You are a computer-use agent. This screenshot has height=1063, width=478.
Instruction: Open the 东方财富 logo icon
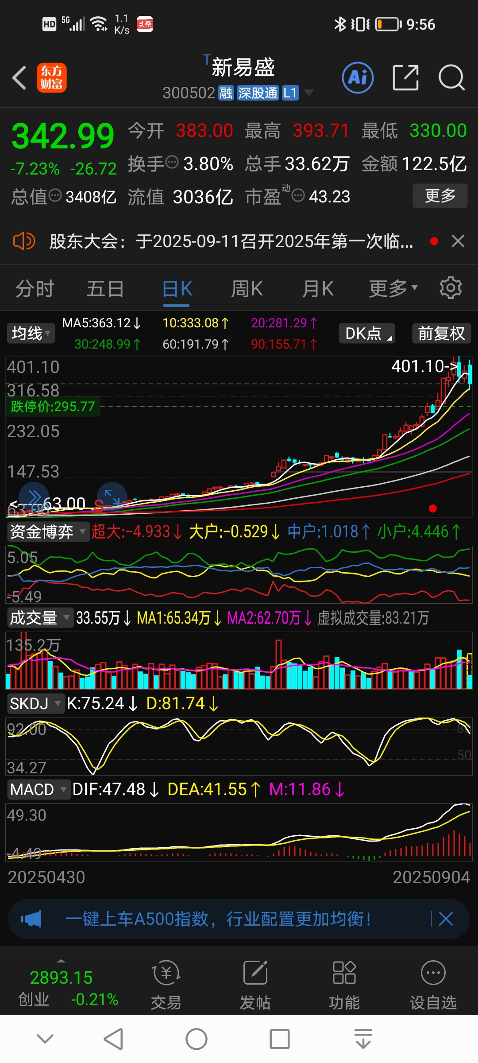tap(51, 78)
